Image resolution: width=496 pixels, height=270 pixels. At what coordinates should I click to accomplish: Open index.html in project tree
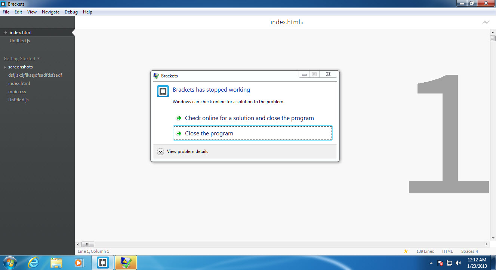pos(19,83)
